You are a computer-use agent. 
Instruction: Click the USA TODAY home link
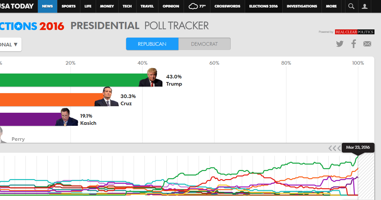coord(16,6)
